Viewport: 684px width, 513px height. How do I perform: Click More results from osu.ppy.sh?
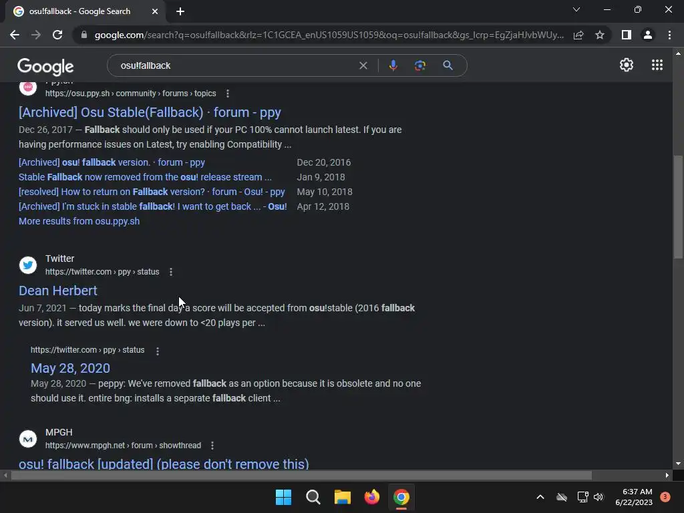pyautogui.click(x=79, y=221)
